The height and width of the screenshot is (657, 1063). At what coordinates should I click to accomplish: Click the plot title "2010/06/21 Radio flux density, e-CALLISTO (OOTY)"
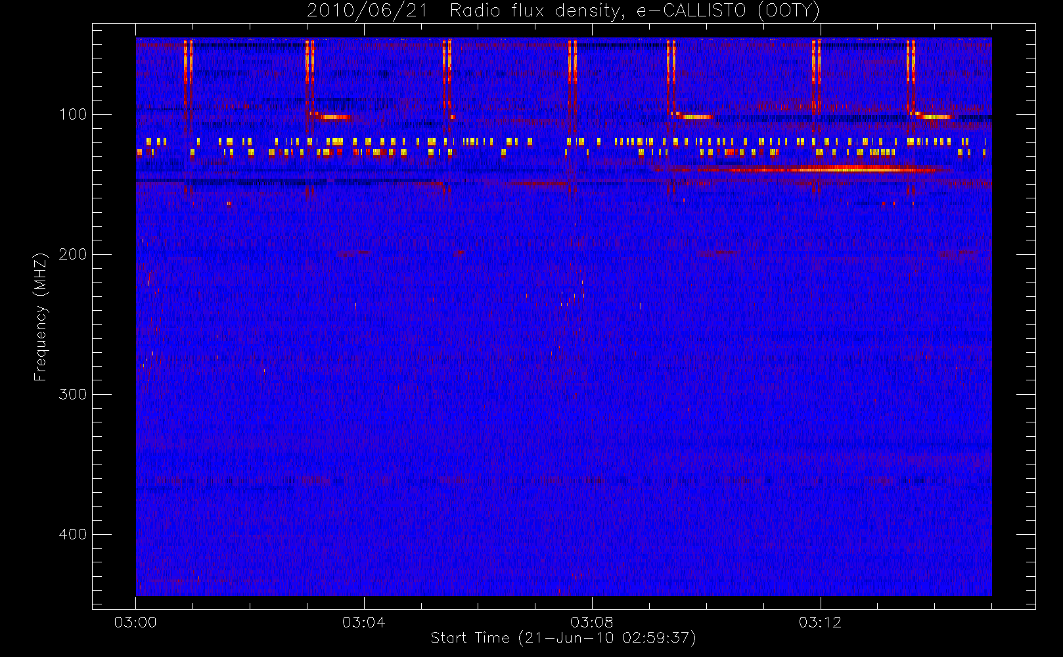(564, 11)
